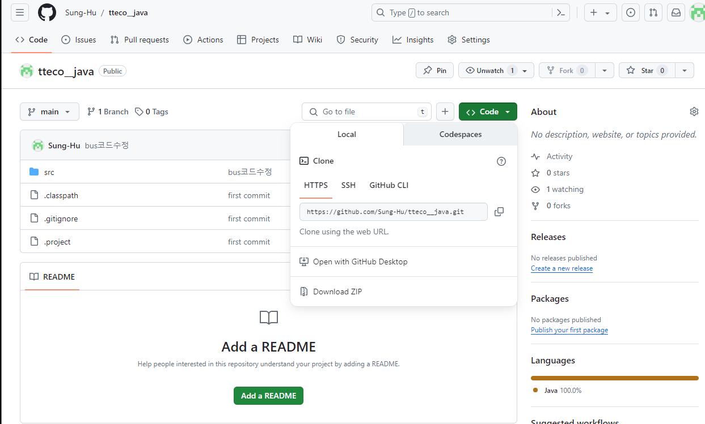Open the Pull requests icon in top header
705x424 pixels.
pos(653,12)
